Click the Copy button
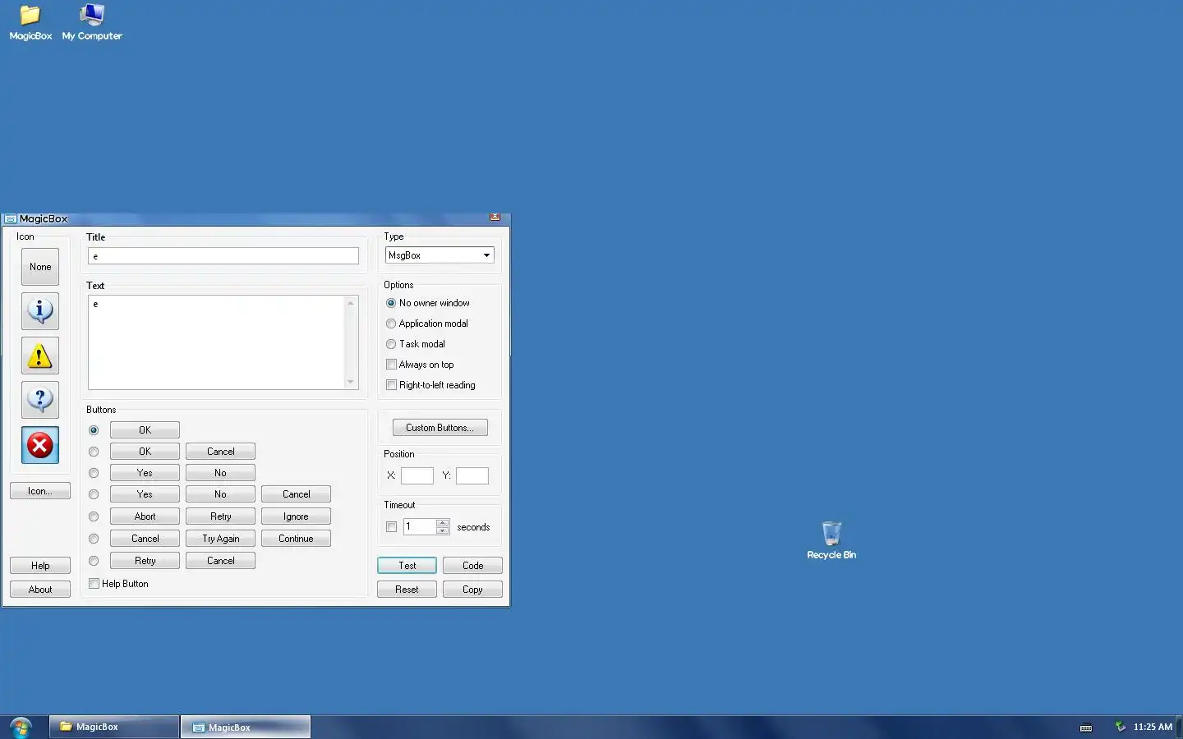 tap(472, 590)
